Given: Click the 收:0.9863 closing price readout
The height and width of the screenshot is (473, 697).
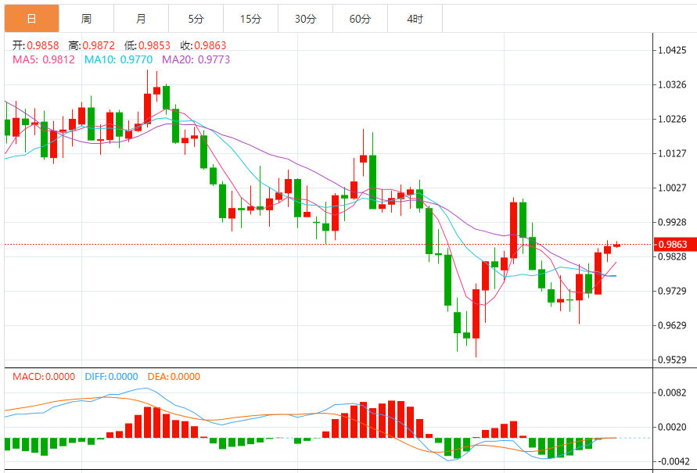Looking at the screenshot, I should coord(203,46).
